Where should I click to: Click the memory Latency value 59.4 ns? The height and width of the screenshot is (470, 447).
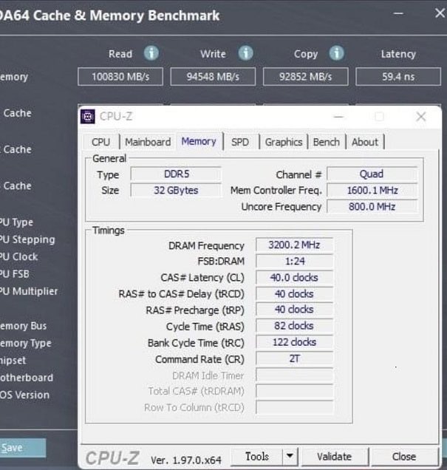click(x=398, y=77)
